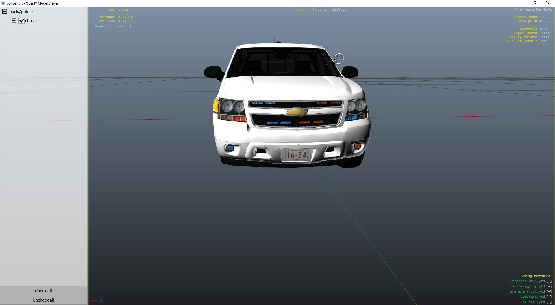Viewport: 555px width, 305px height.
Task: Expand the chassis tree node
Action: coord(14,20)
